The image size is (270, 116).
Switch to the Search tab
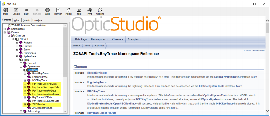[x=26, y=20]
